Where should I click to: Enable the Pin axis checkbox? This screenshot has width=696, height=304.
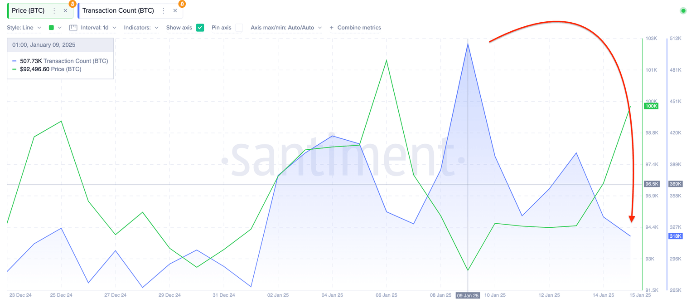tap(239, 28)
